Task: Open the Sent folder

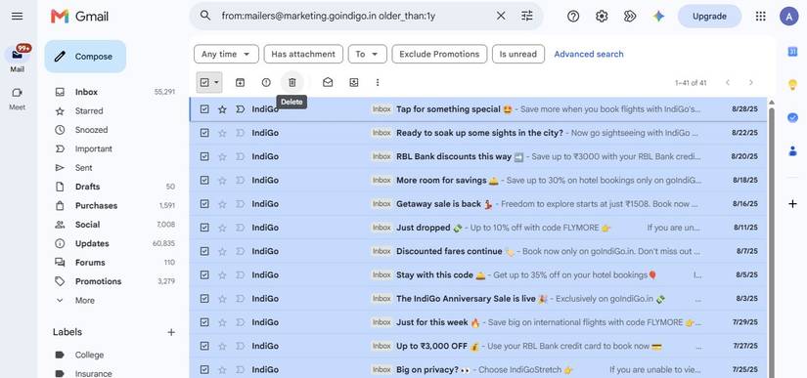Action: pyautogui.click(x=83, y=168)
